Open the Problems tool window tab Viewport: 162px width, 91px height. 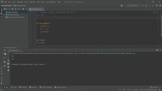click(23, 87)
